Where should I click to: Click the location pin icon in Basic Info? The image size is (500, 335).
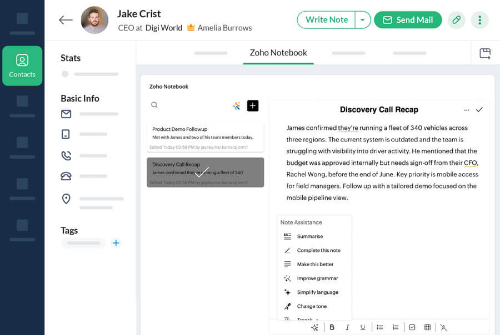pyautogui.click(x=66, y=199)
